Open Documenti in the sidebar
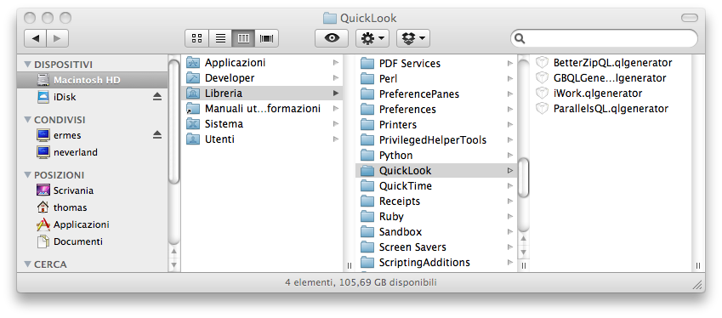The height and width of the screenshot is (318, 722). pyautogui.click(x=93, y=241)
